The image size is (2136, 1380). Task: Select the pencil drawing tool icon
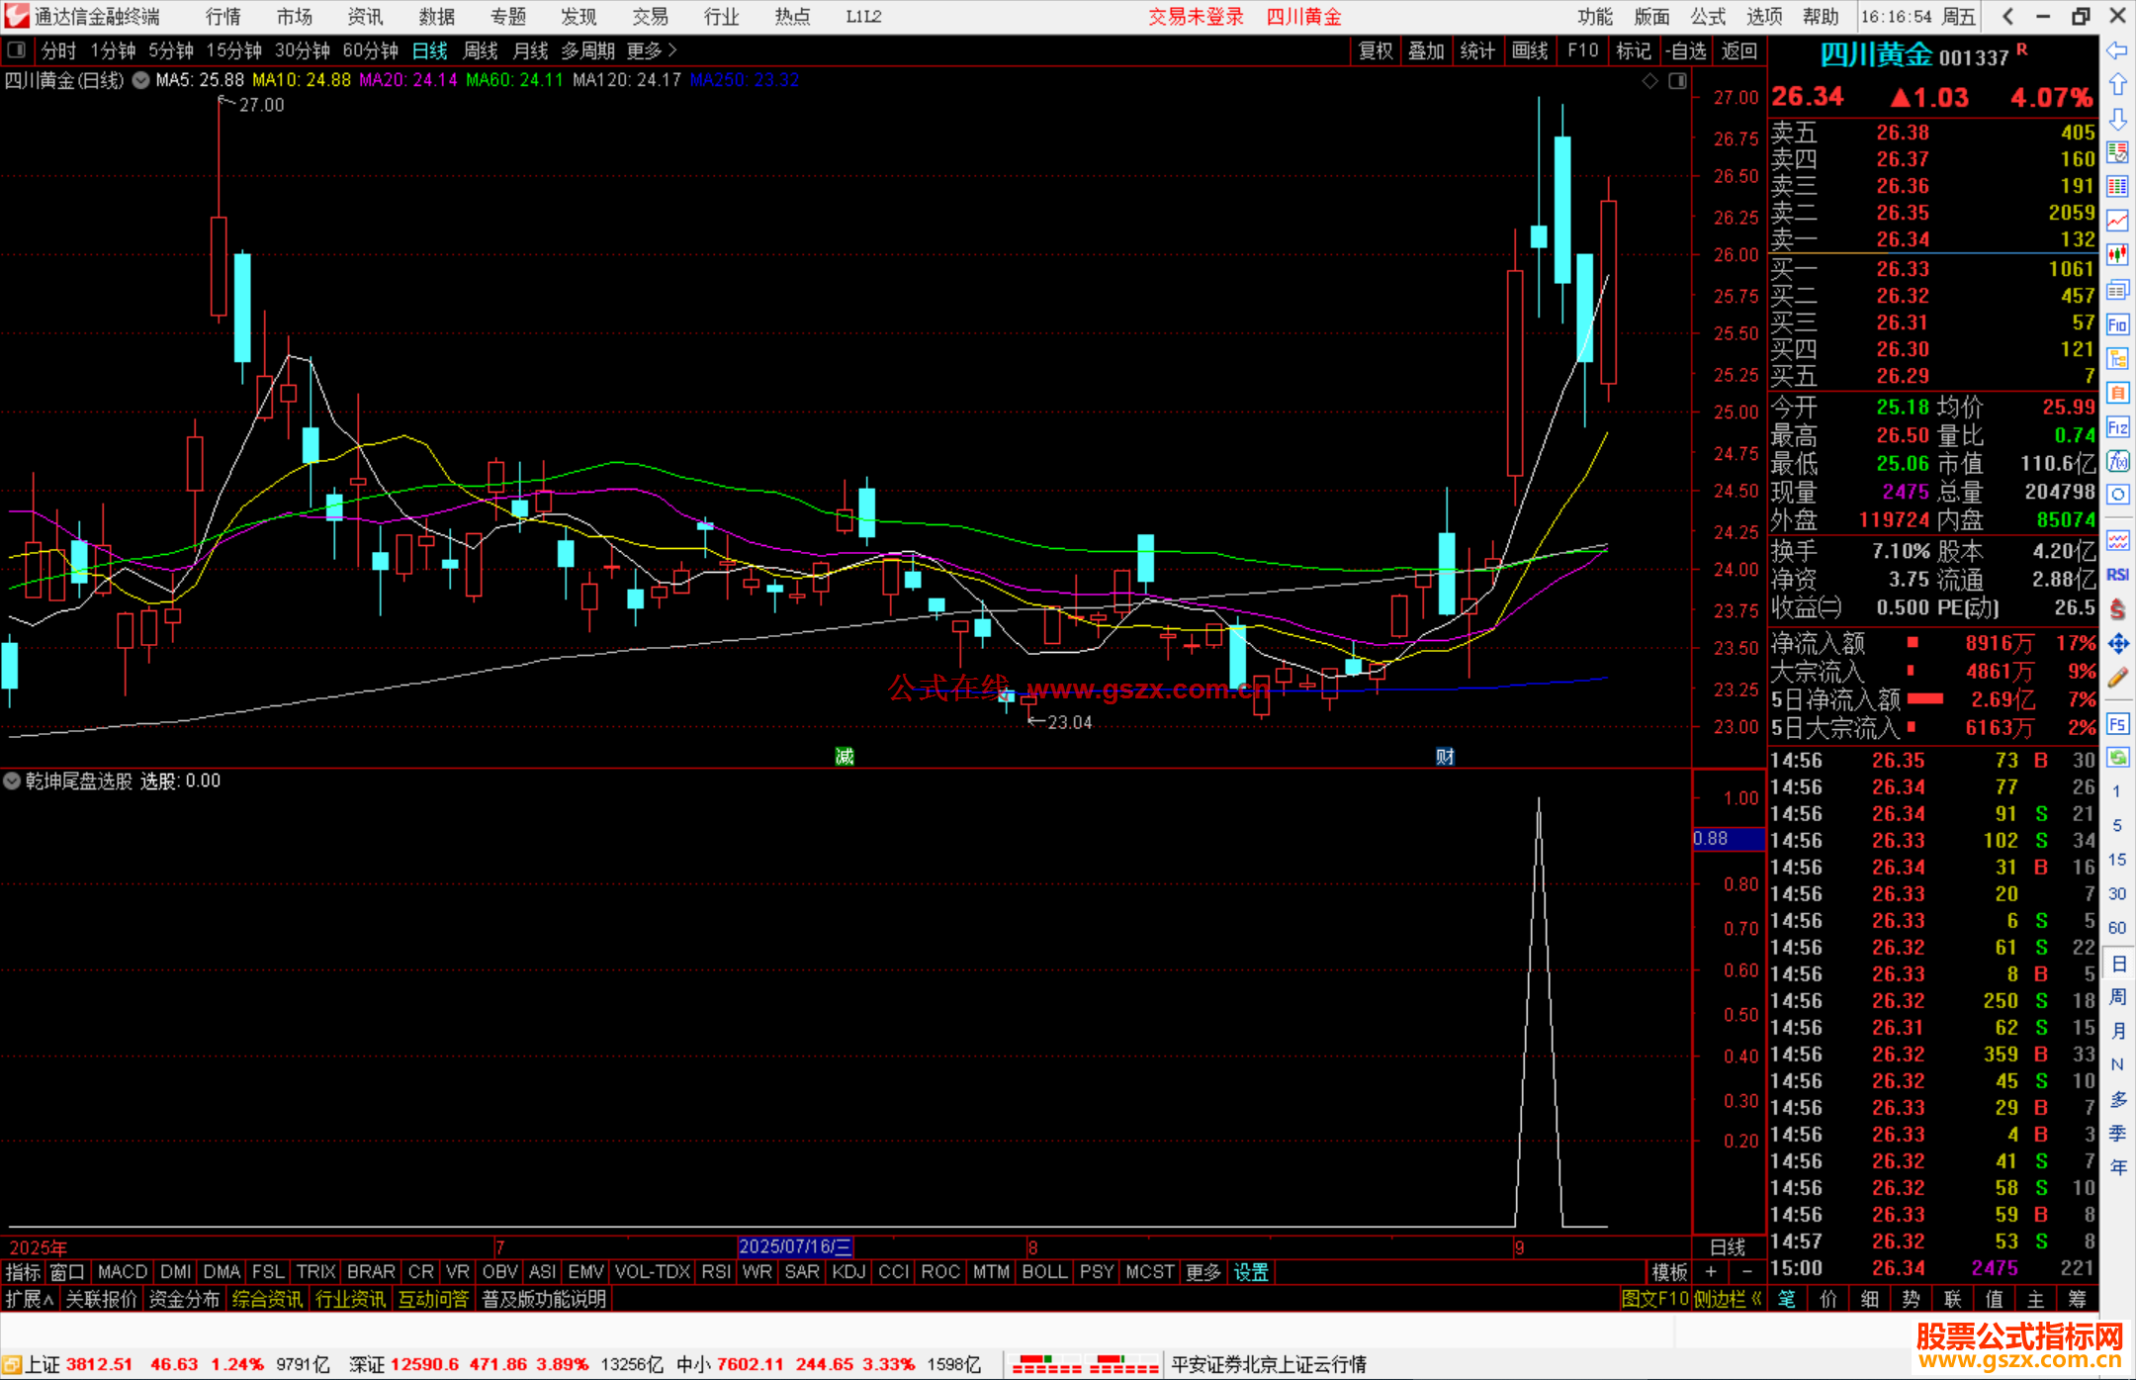(x=2117, y=678)
